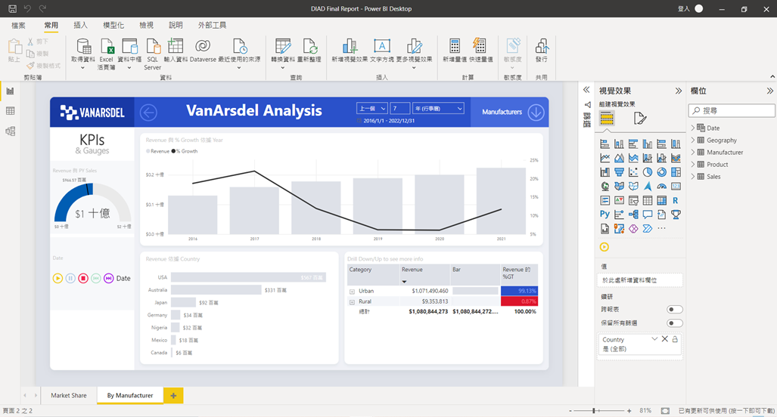Lock the Country filter
The width and height of the screenshot is (777, 417).
tap(675, 339)
